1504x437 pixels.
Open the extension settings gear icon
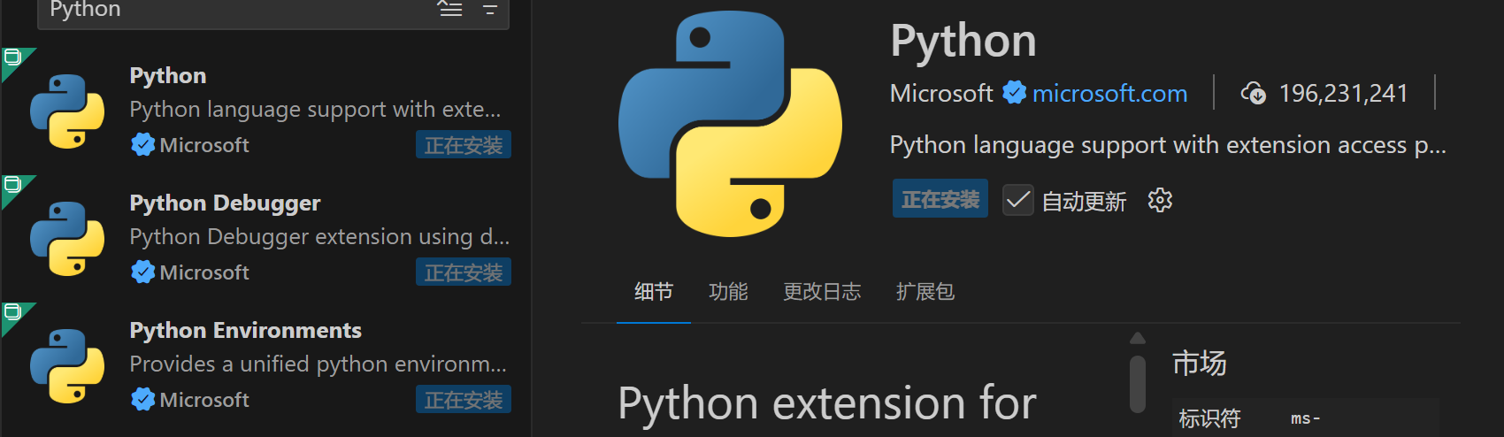point(1160,201)
